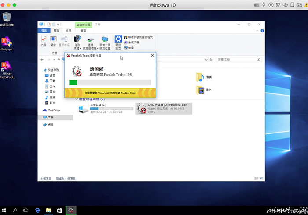Select 快速存取 in the navigation pane
This screenshot has width=308, height=215.
click(51, 70)
